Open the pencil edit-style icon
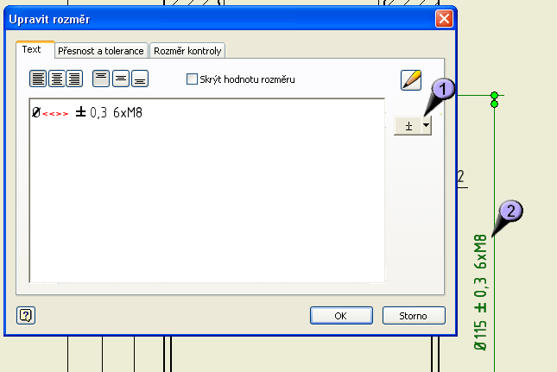The height and width of the screenshot is (372, 557). coord(411,80)
